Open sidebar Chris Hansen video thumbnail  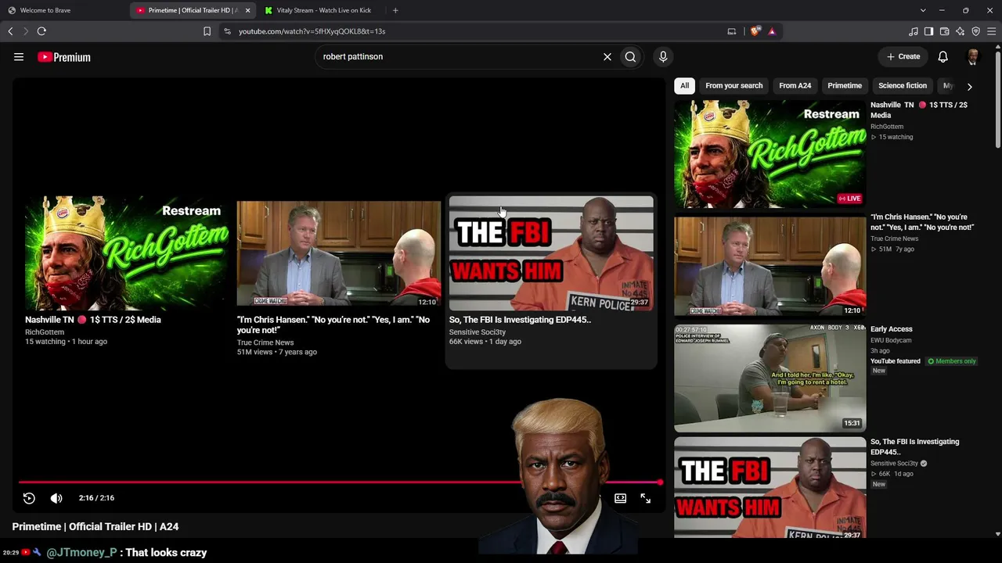[770, 266]
